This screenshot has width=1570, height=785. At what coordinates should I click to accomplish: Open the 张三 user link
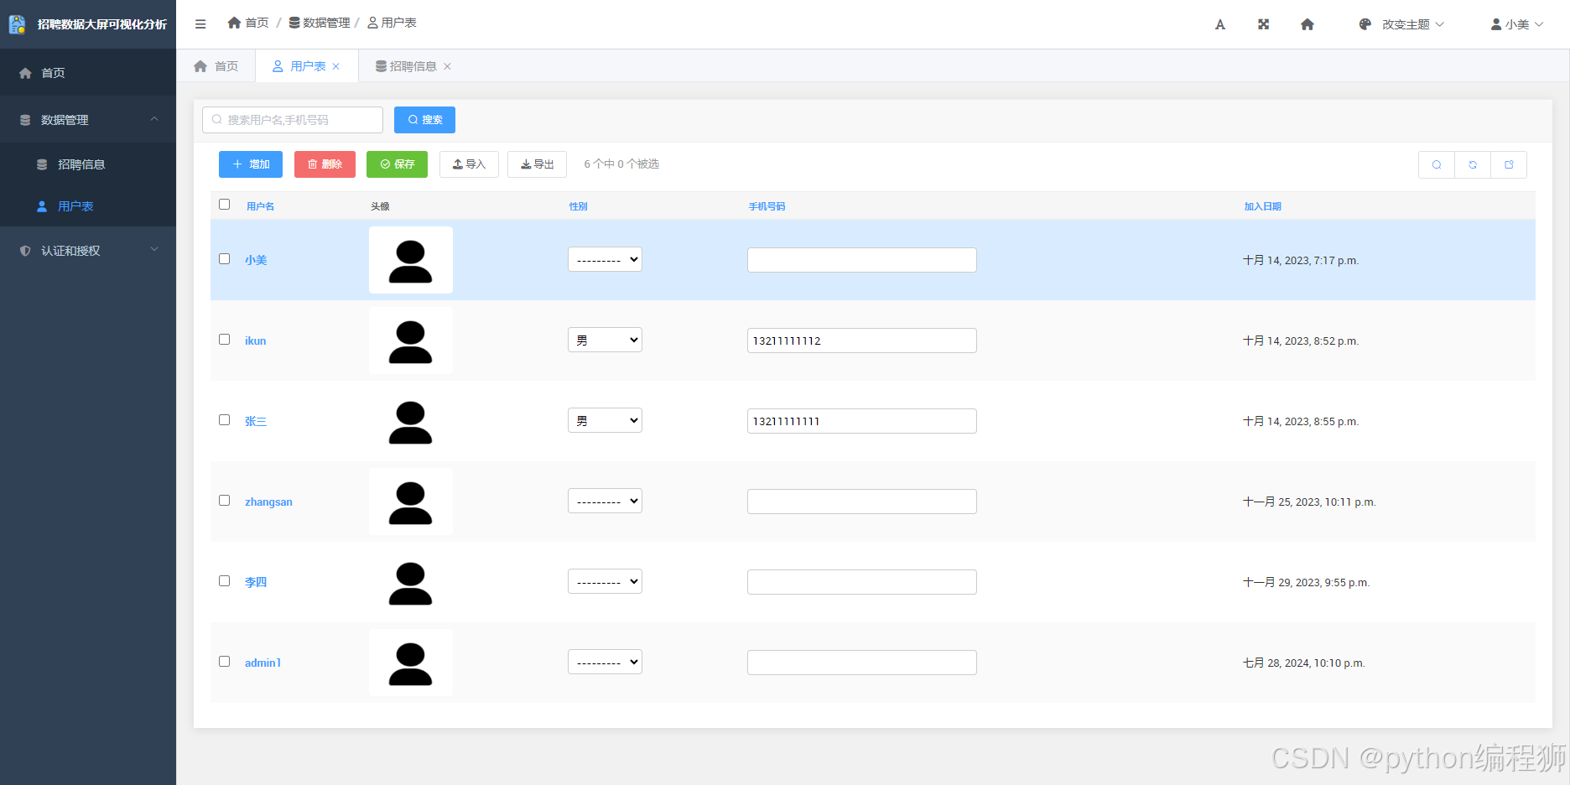(x=256, y=421)
